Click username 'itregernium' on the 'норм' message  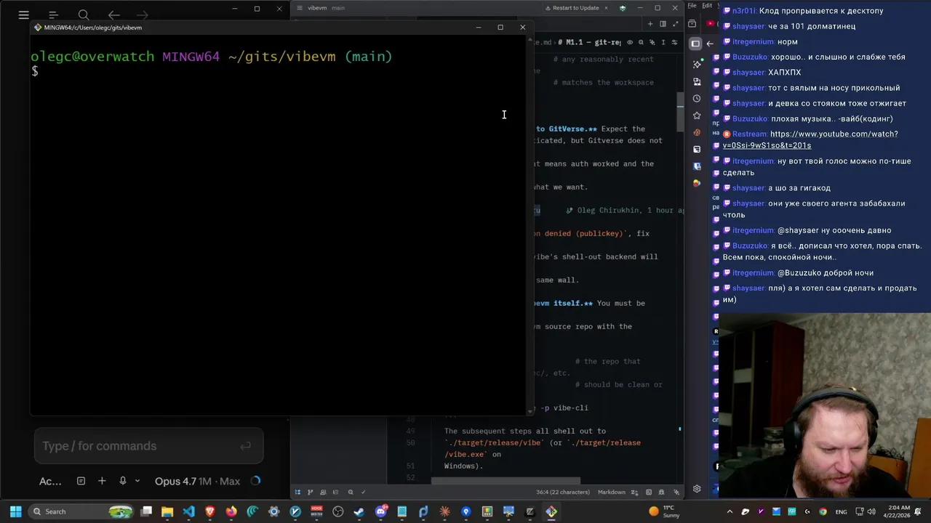click(753, 41)
